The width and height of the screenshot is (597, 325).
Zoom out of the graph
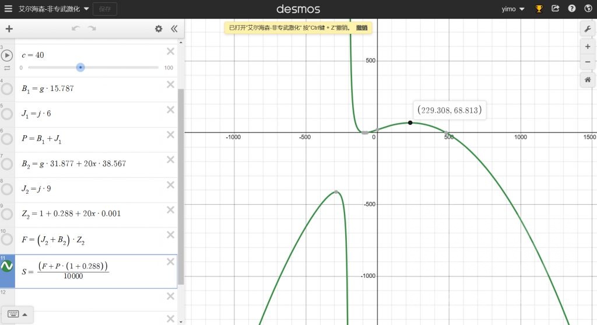pos(588,62)
